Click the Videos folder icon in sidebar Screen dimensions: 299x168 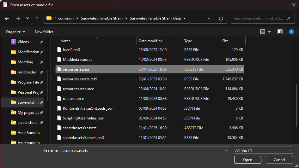point(13,42)
